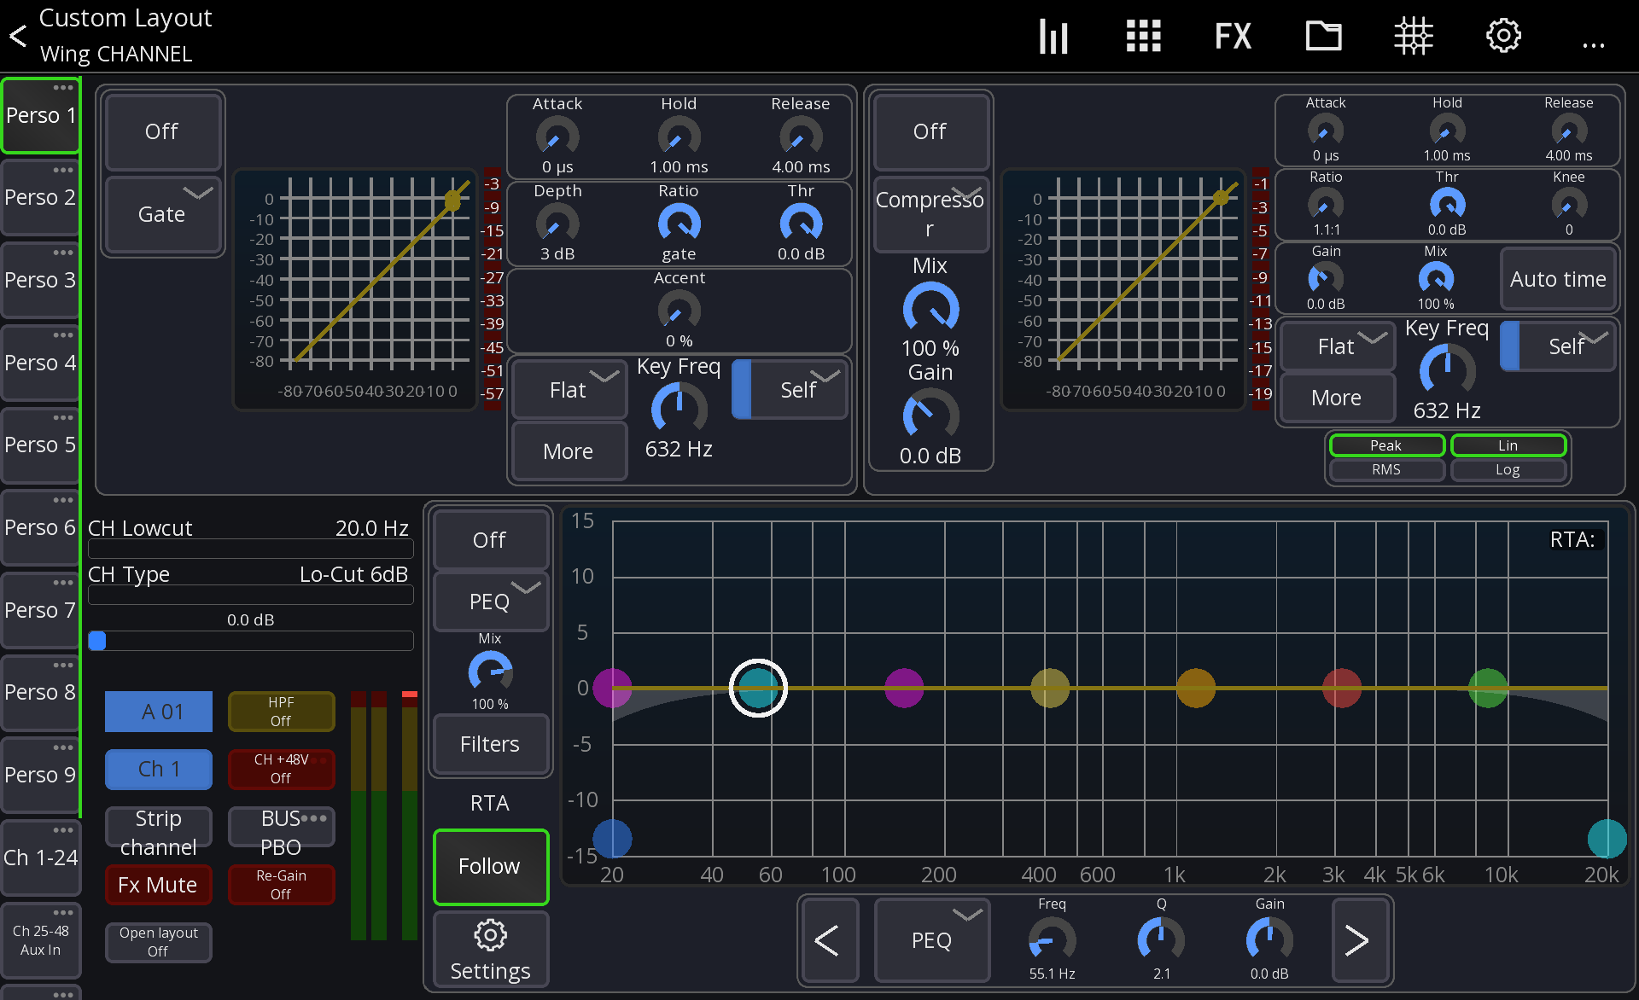Image resolution: width=1639 pixels, height=1000 pixels.
Task: Toggle HPF Off button
Action: click(281, 712)
